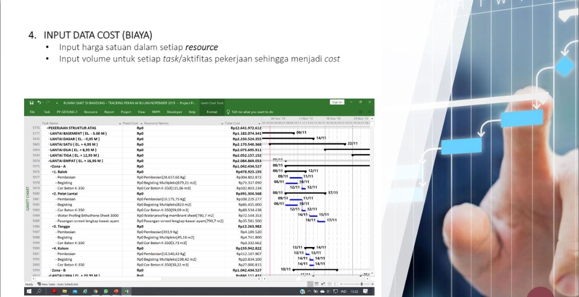Click the table horizontal scrollbar
Image resolution: width=579 pixels, height=297 pixels.
[147, 278]
